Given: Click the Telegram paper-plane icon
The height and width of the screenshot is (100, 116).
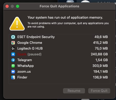Looking at the screenshot, I should pos(13,60).
